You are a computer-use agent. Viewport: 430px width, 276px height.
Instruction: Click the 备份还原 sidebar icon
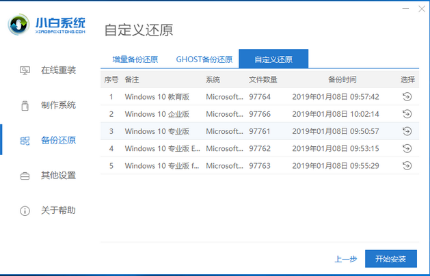click(x=25, y=141)
